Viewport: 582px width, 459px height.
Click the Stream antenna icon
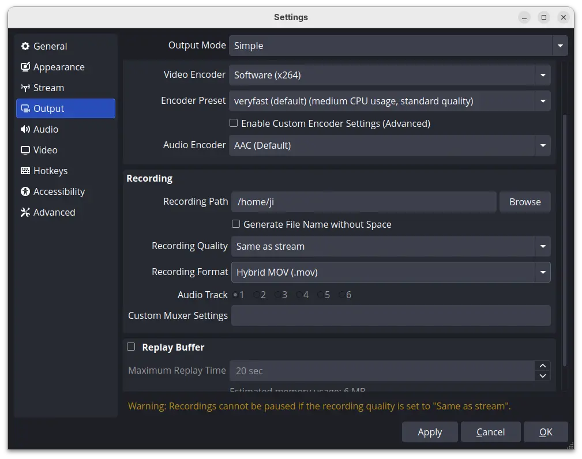pos(25,88)
